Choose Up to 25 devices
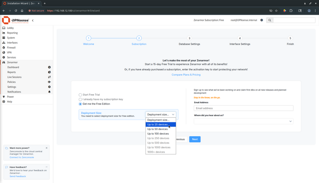This screenshot has width=319, height=183. pyautogui.click(x=161, y=124)
